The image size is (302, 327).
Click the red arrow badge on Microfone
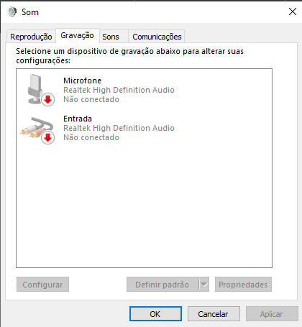click(48, 99)
